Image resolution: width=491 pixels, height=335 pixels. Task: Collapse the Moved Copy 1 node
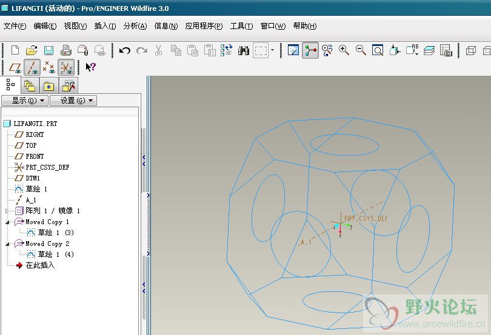[7, 222]
